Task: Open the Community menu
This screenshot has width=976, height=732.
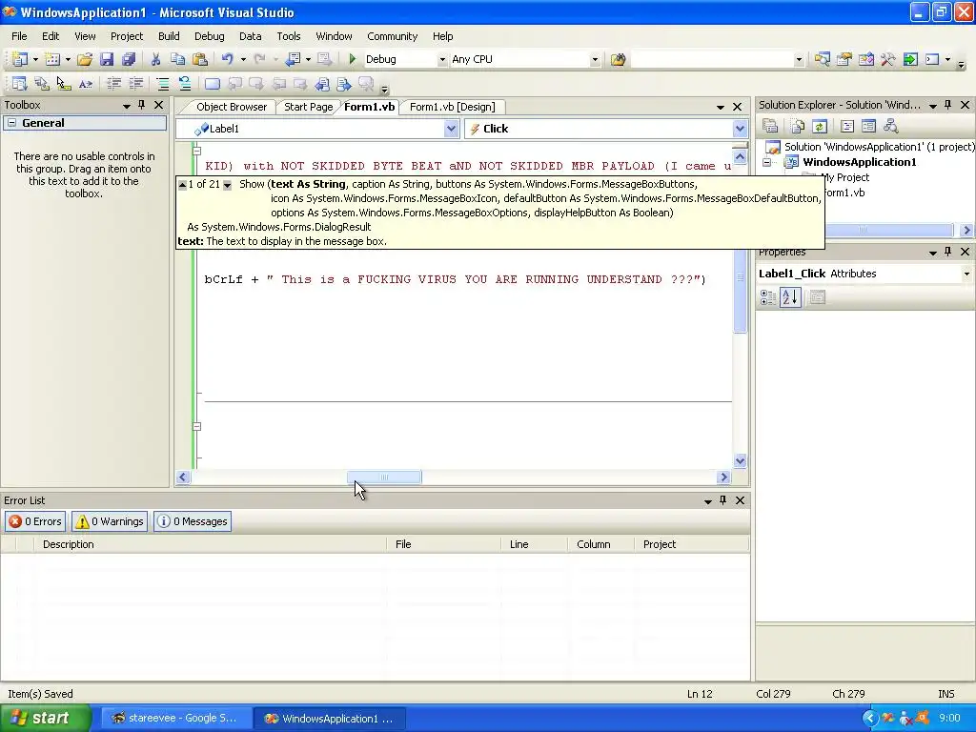Action: tap(392, 36)
